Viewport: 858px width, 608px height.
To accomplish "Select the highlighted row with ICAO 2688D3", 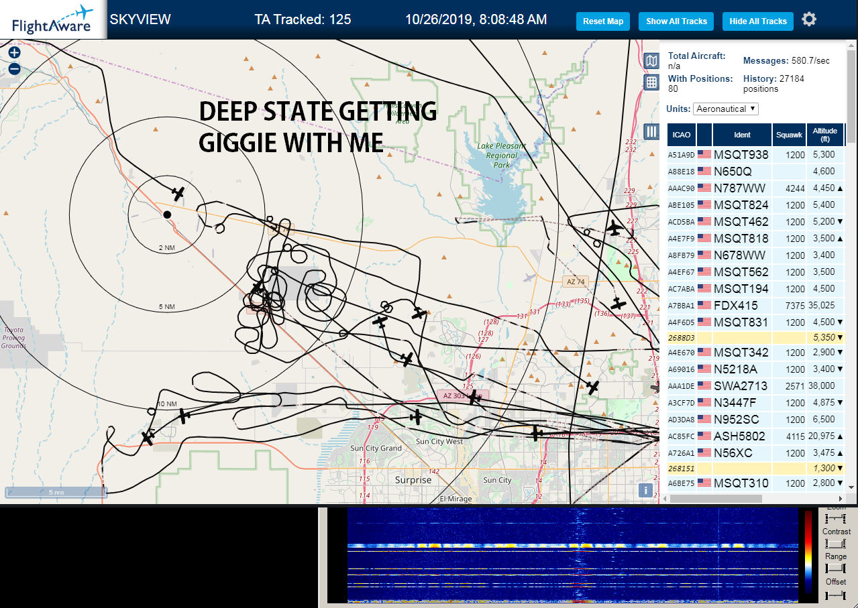I will [755, 337].
